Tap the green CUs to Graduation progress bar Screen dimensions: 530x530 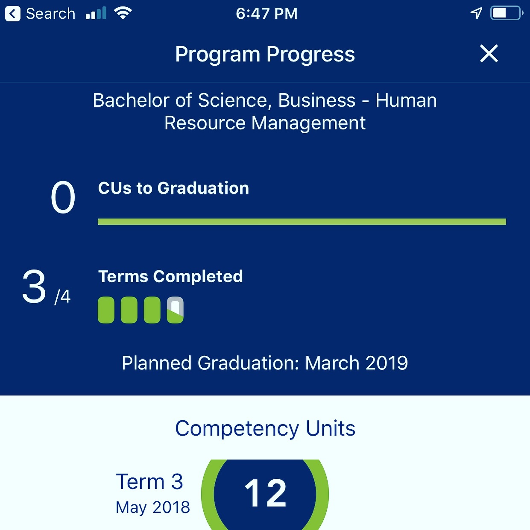[x=302, y=222]
